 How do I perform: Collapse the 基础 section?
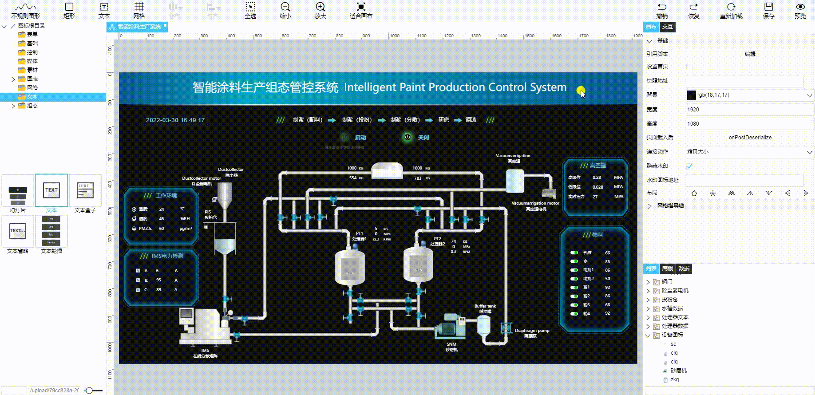pyautogui.click(x=649, y=41)
